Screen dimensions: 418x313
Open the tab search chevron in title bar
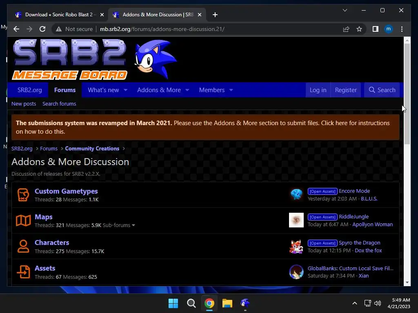(345, 10)
